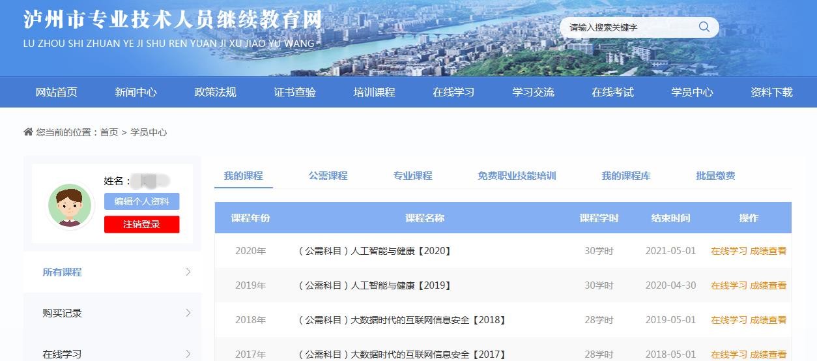This screenshot has width=817, height=361.
Task: Click the search magnifier icon
Action: (704, 27)
